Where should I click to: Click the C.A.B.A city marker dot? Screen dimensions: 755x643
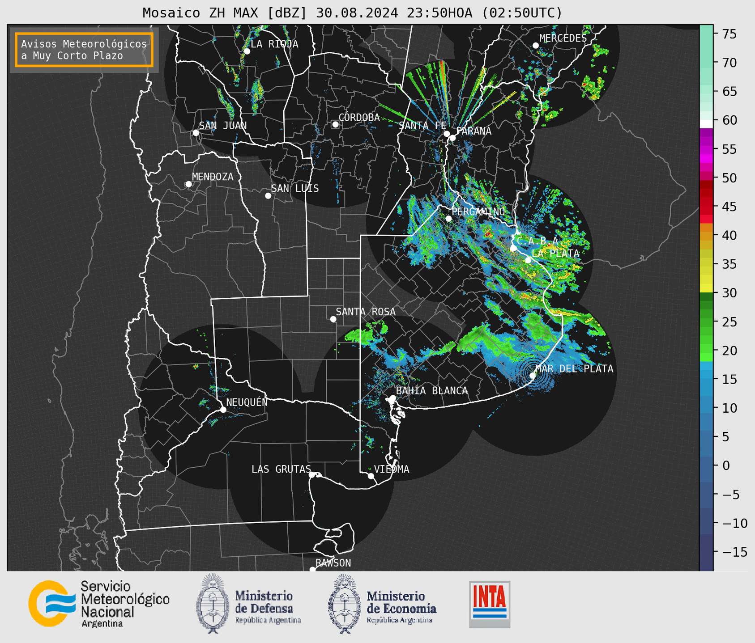(513, 248)
